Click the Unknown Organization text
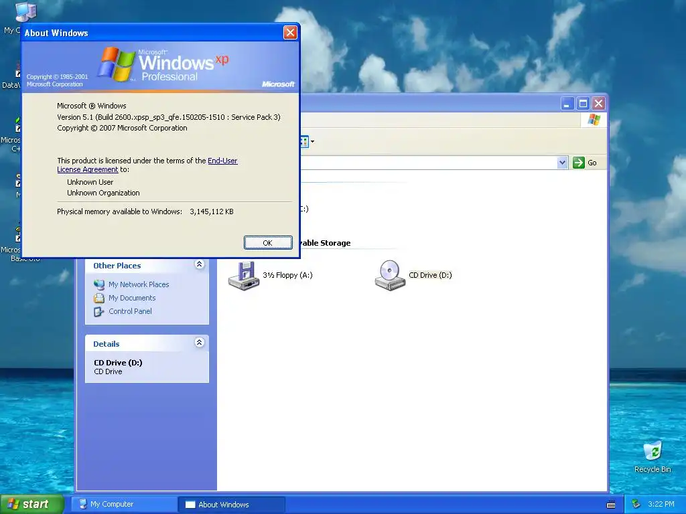This screenshot has height=514, width=686. coord(103,193)
